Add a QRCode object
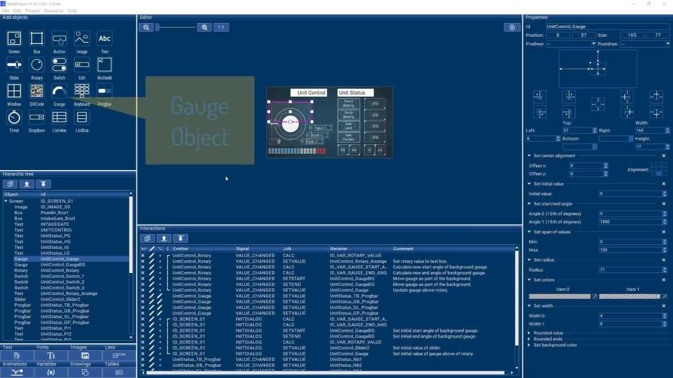 [x=37, y=91]
